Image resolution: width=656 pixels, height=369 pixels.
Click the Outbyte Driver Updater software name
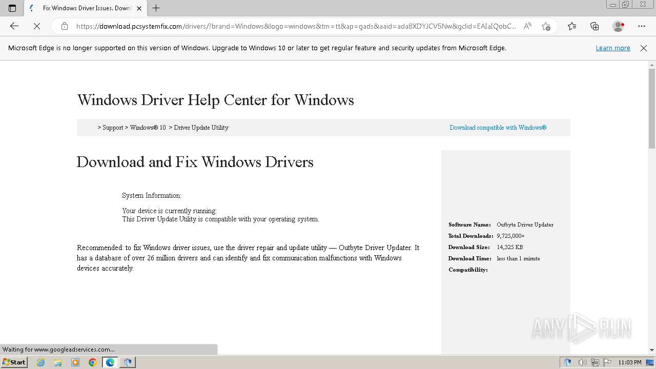(525, 224)
